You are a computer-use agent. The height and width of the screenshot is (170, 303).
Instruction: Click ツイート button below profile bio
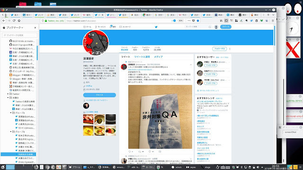pyautogui.click(x=99, y=95)
